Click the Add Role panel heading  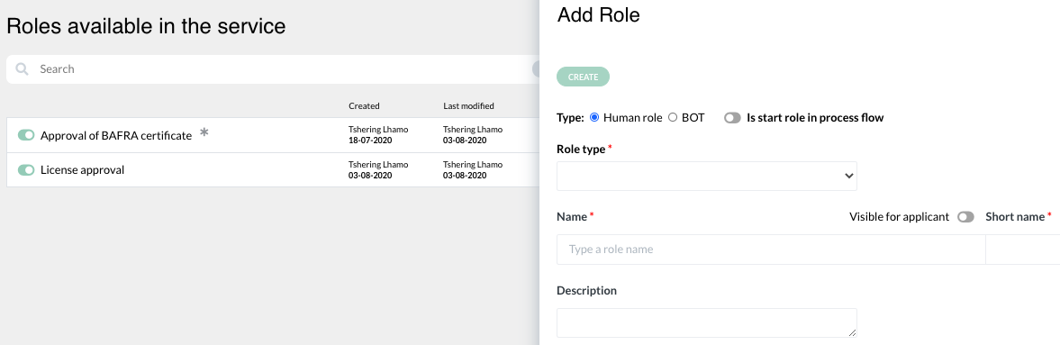point(598,15)
